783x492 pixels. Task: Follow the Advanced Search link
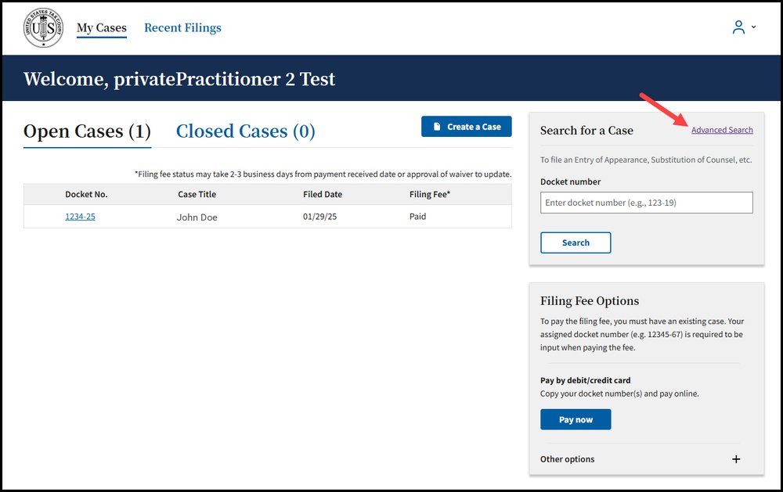(x=722, y=130)
